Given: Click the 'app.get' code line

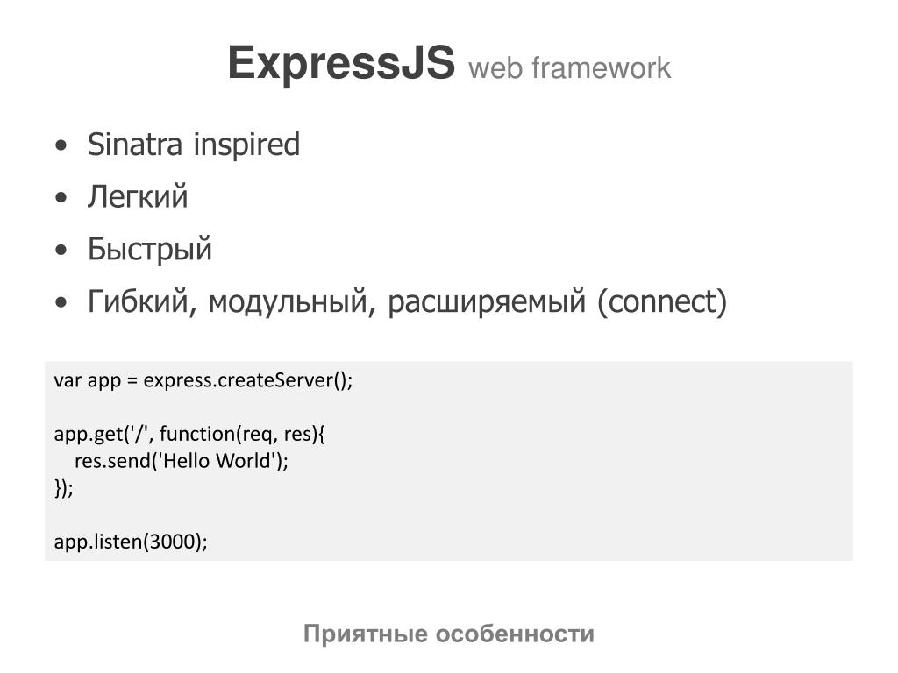Looking at the screenshot, I should 189,435.
